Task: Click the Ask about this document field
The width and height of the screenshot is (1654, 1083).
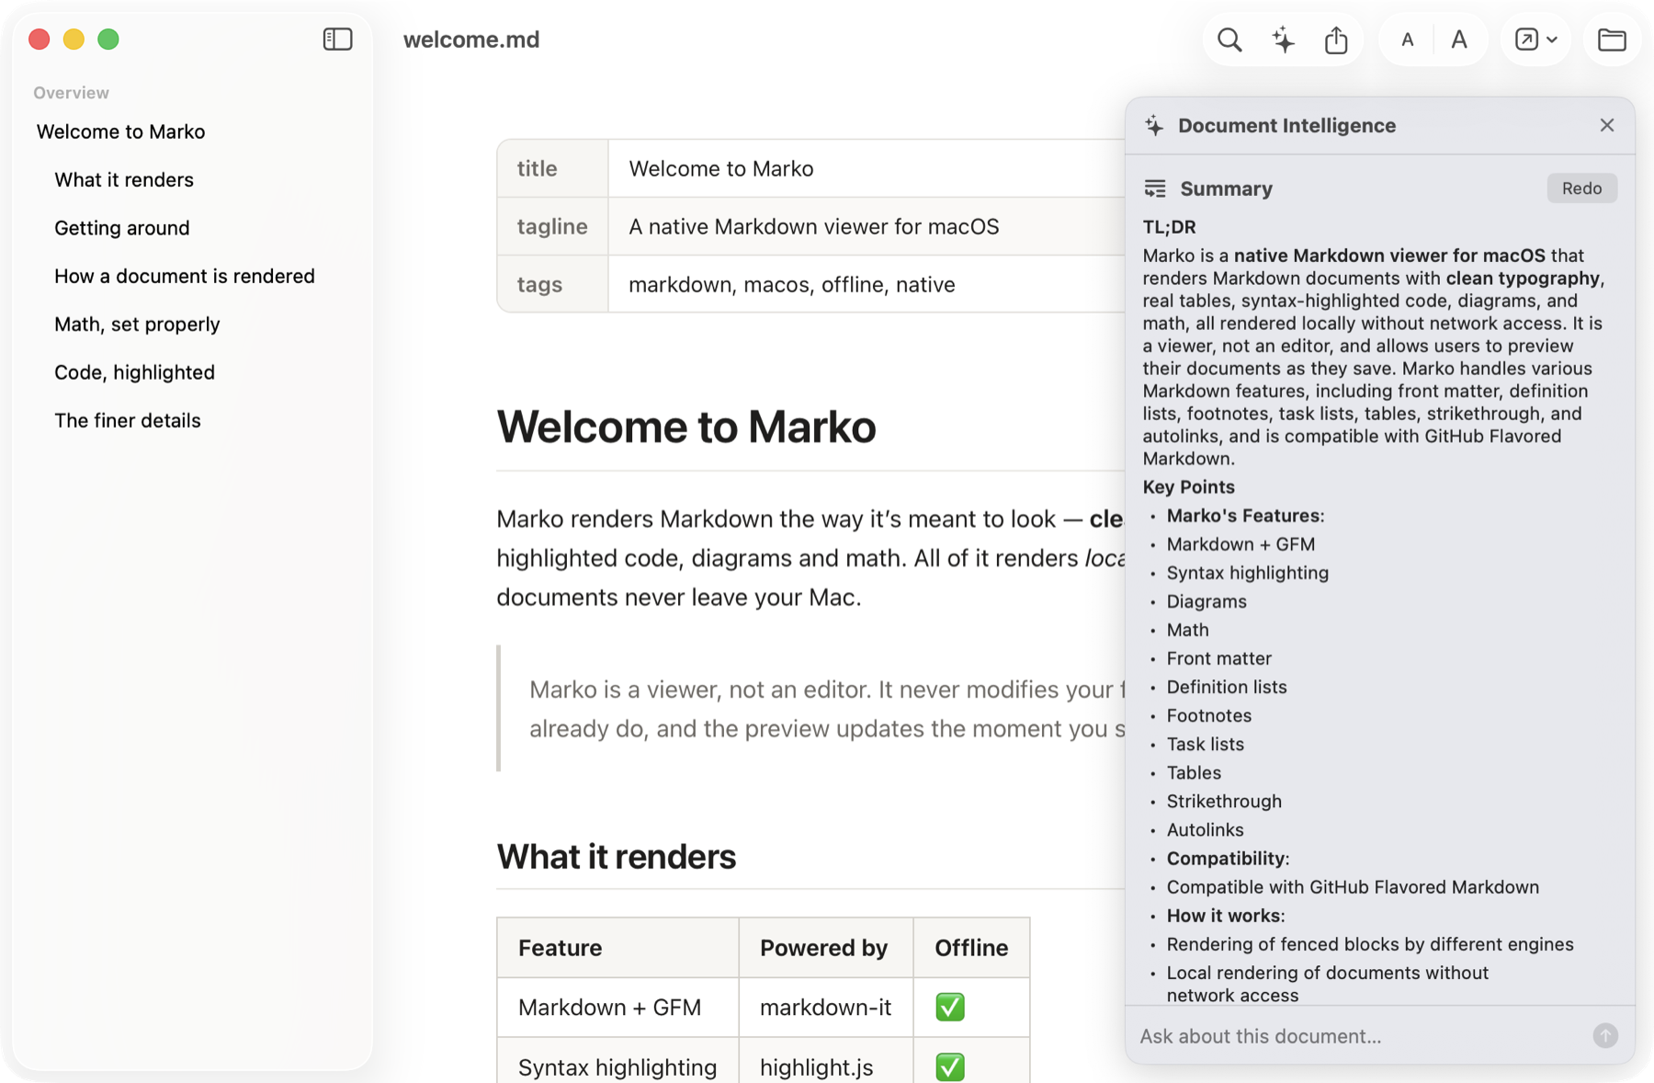Action: (x=1360, y=1036)
